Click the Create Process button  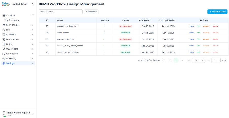[217, 12]
